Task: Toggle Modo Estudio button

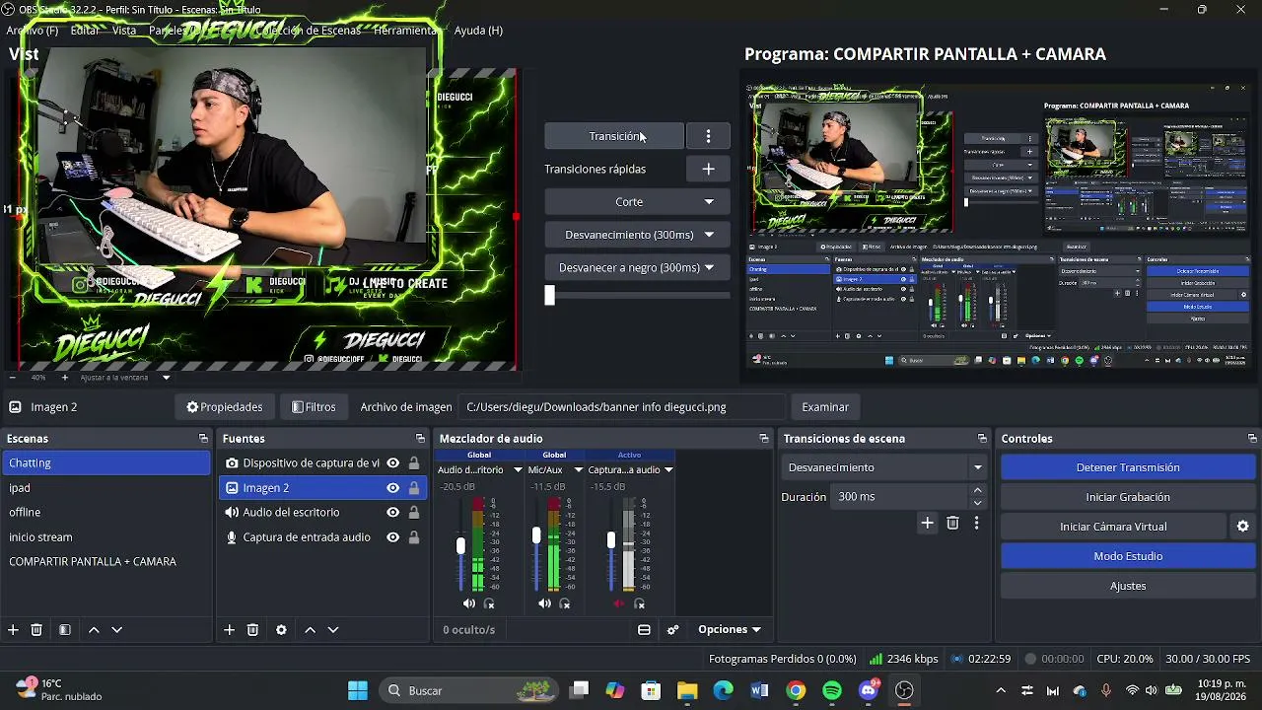Action: point(1128,556)
